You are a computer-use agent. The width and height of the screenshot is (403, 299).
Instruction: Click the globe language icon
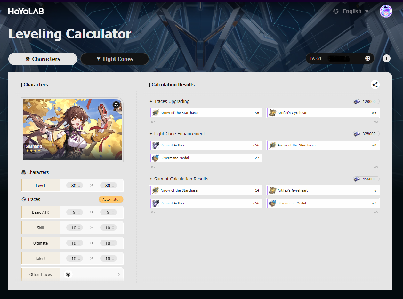pyautogui.click(x=336, y=11)
